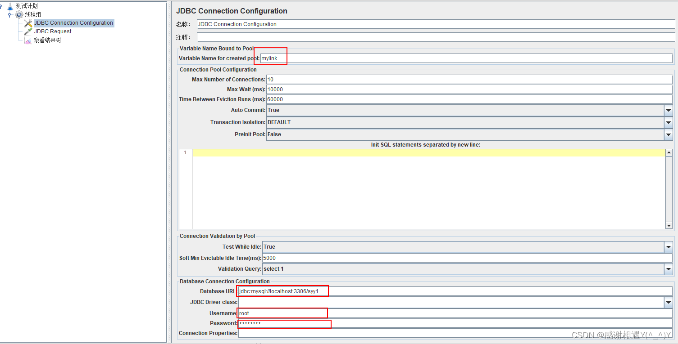Click the Connection Validation by Pool label
Screen dimensions: 678x344
point(217,236)
